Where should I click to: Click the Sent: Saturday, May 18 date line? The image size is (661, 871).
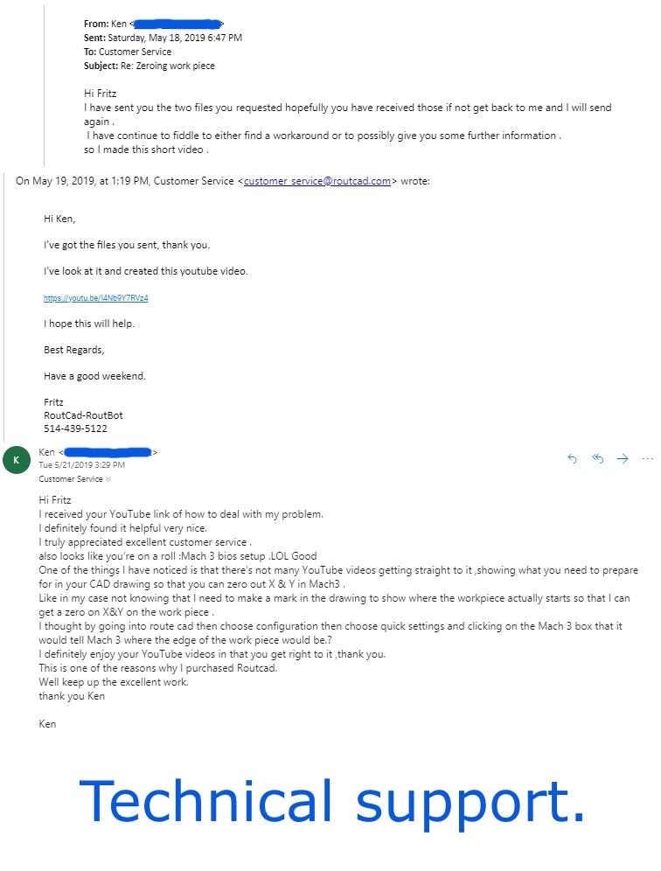click(x=163, y=38)
